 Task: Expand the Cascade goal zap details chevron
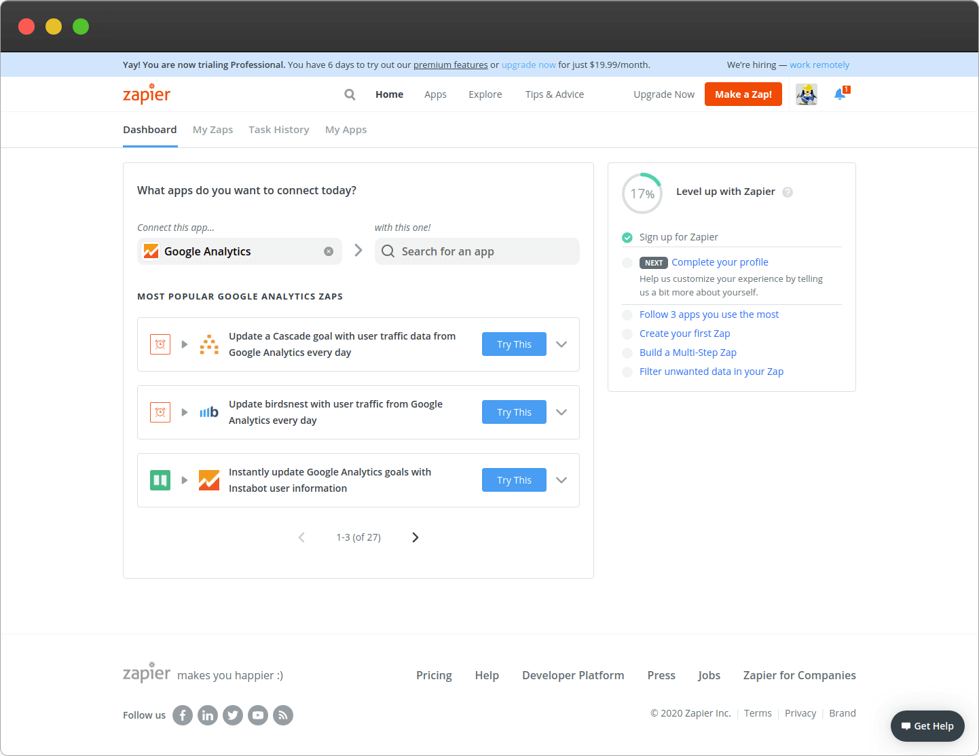click(x=561, y=344)
